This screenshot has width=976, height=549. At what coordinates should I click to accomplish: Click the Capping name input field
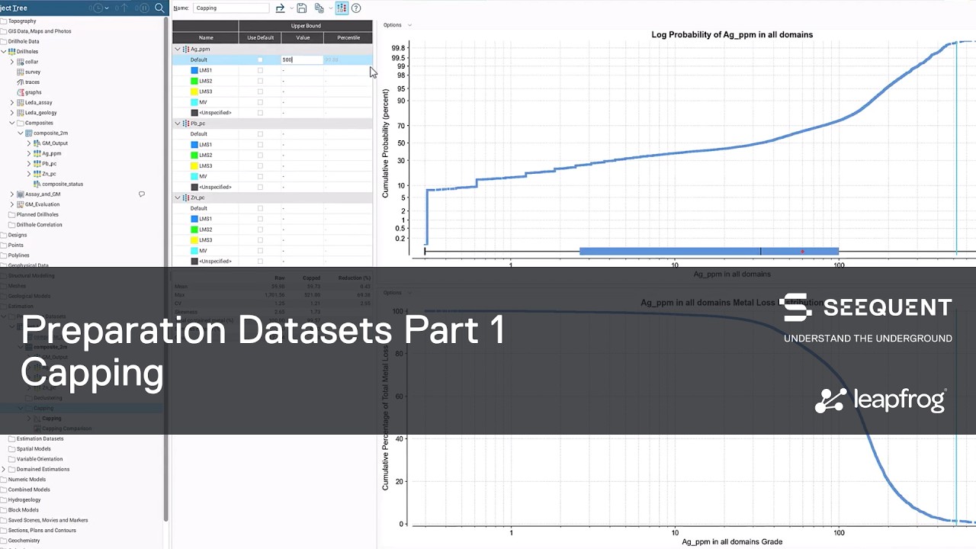pyautogui.click(x=231, y=8)
